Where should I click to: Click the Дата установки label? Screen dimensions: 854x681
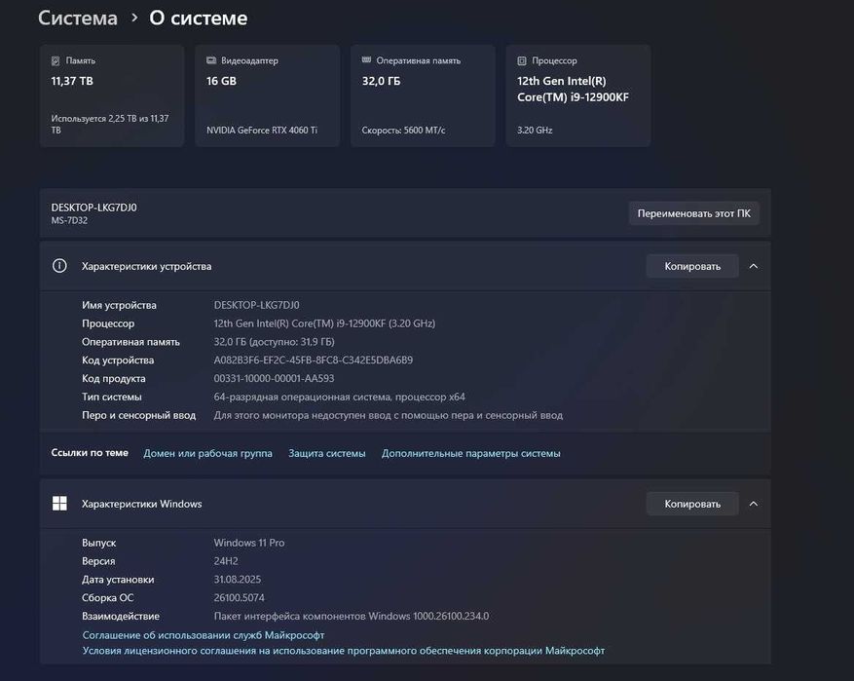point(118,580)
